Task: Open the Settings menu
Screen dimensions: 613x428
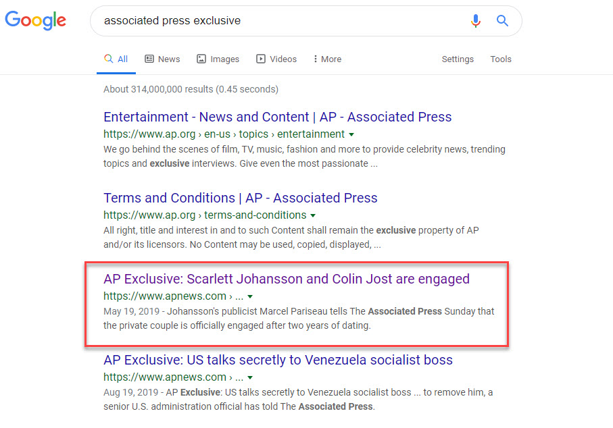Action: click(x=458, y=59)
